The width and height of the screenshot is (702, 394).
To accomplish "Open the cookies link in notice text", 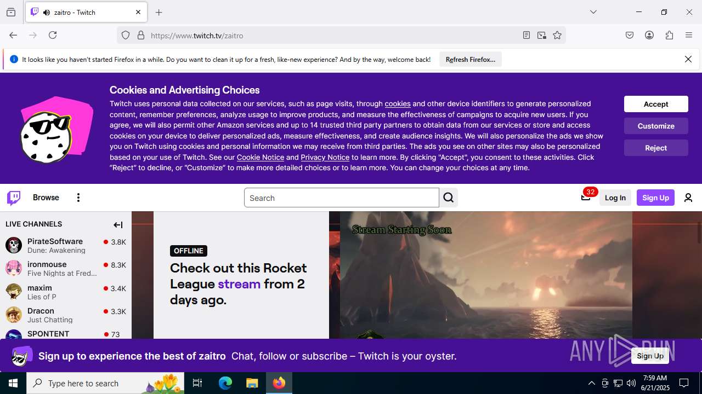I will [x=398, y=103].
